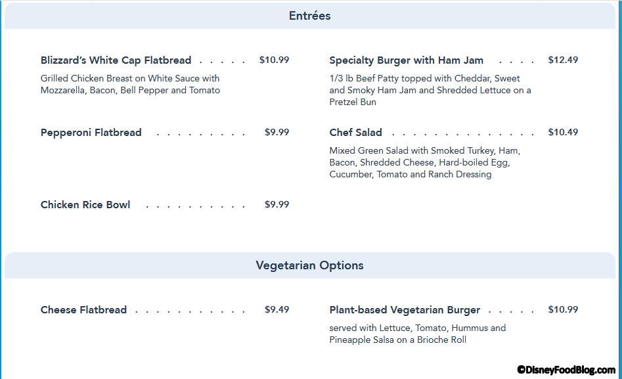Open Blizzard's White Cap Flatbread item
The image size is (622, 379).
116,60
